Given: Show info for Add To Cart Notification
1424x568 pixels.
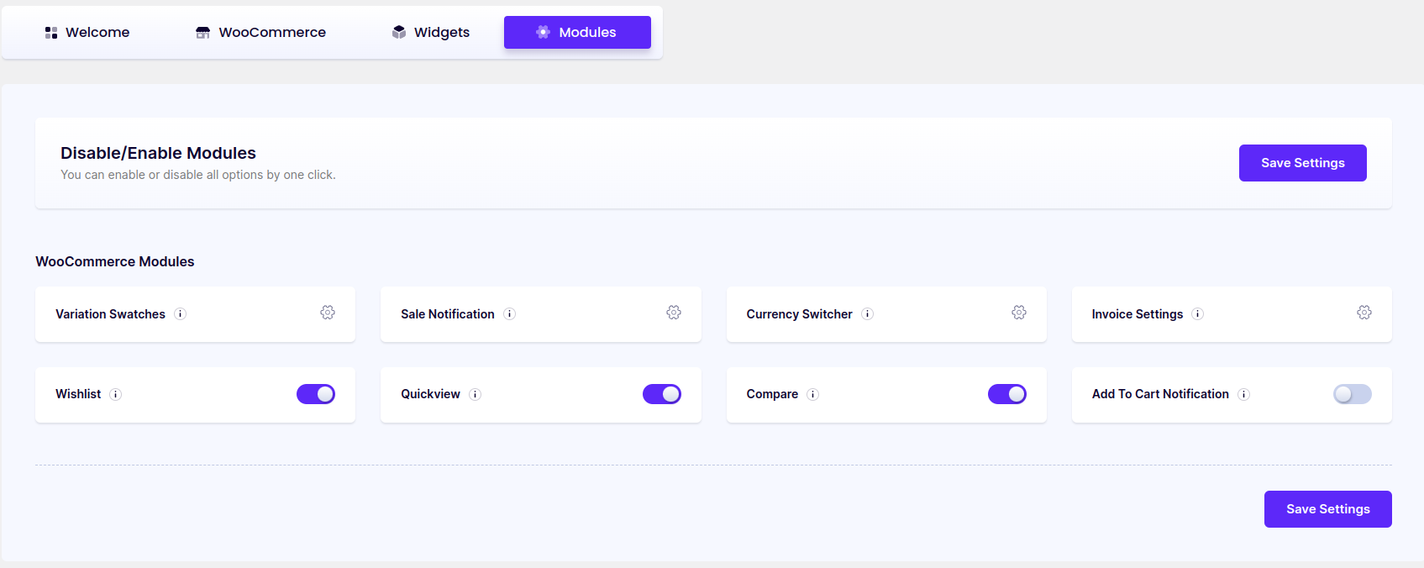Looking at the screenshot, I should point(1244,395).
